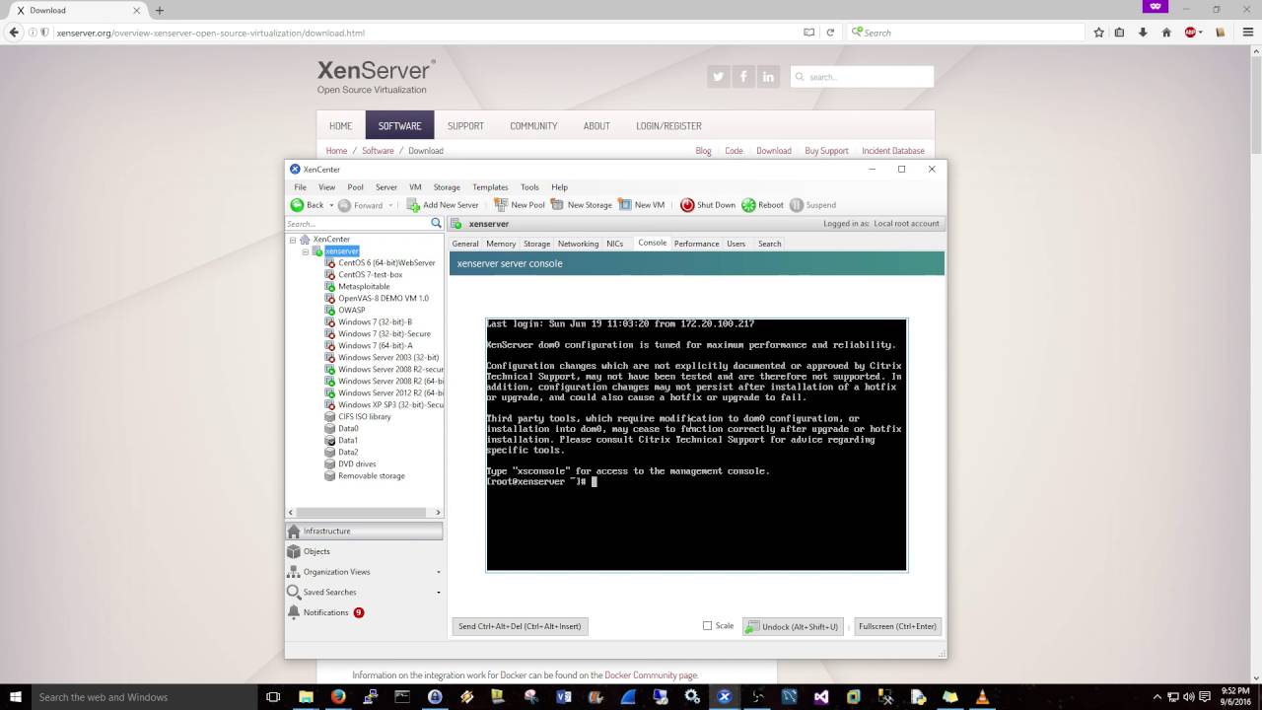This screenshot has width=1262, height=710.
Task: Switch to the Performance tab
Action: coord(696,244)
